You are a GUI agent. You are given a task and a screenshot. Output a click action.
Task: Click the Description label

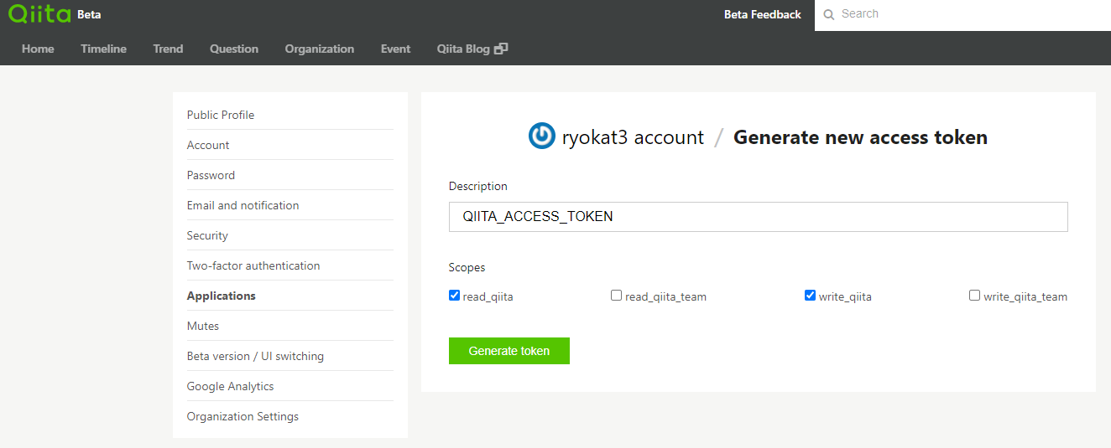pos(478,186)
